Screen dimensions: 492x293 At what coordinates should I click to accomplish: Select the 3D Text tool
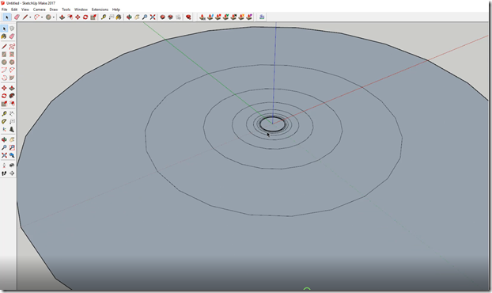[x=12, y=129]
